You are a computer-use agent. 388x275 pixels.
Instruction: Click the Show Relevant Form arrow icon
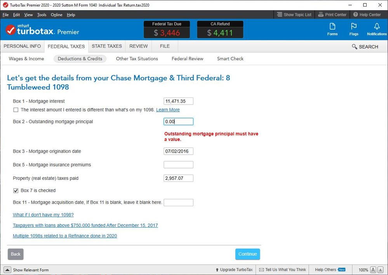pyautogui.click(x=7, y=270)
